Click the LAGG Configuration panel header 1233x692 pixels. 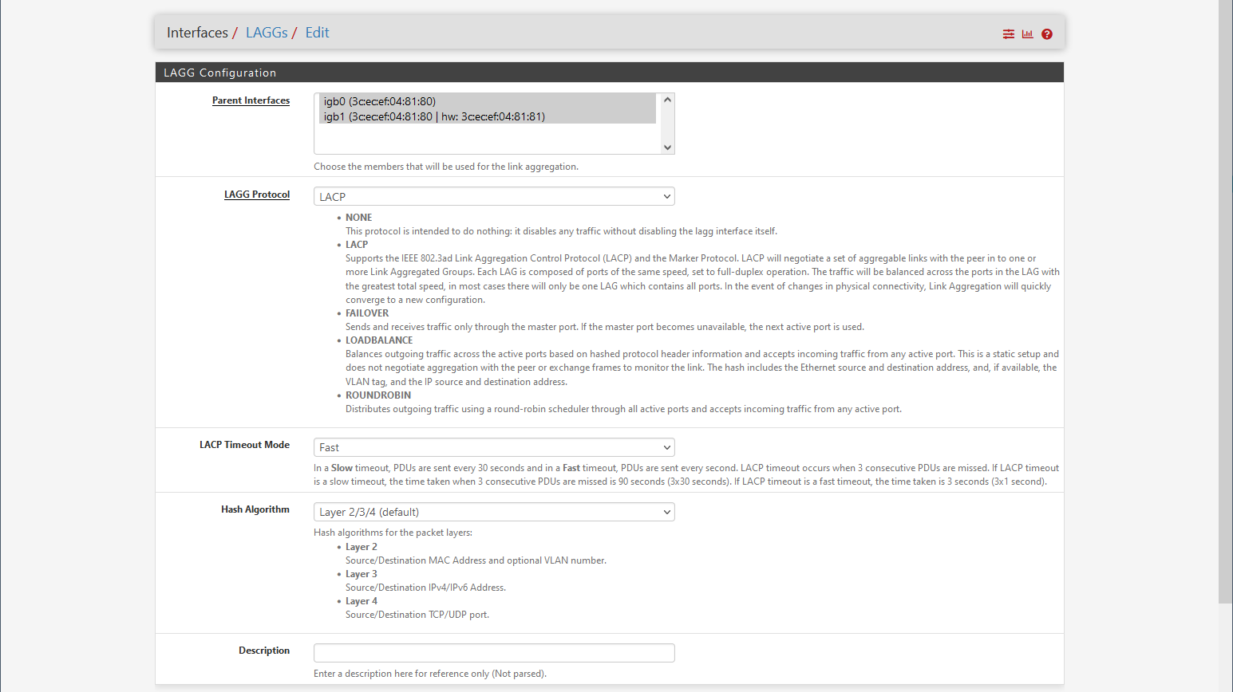click(609, 73)
